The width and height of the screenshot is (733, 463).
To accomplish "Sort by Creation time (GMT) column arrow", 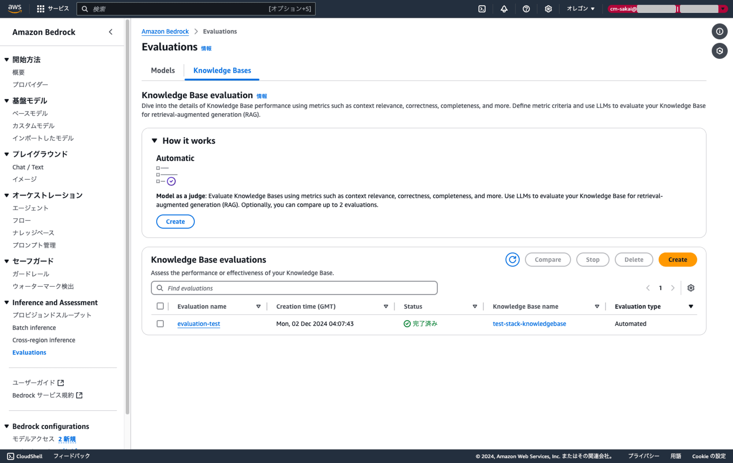I will pyautogui.click(x=386, y=307).
